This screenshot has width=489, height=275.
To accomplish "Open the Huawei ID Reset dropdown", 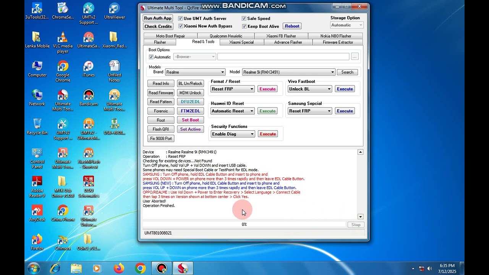I will coord(232,111).
